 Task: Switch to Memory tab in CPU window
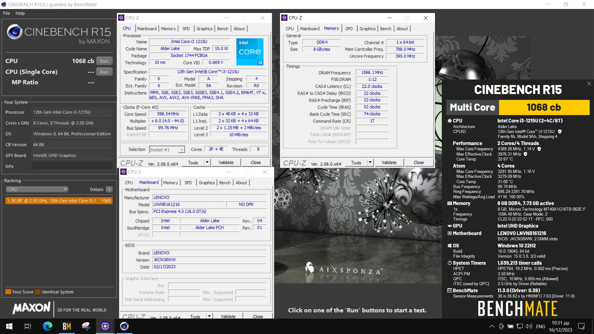click(168, 28)
